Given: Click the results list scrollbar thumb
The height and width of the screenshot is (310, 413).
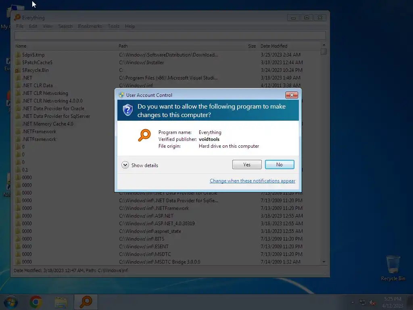Looking at the screenshot, I should 324,51.
